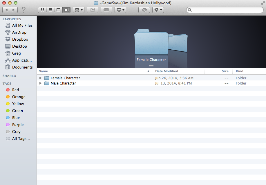Click the Female Character label in Cover Flow

(x=151, y=60)
